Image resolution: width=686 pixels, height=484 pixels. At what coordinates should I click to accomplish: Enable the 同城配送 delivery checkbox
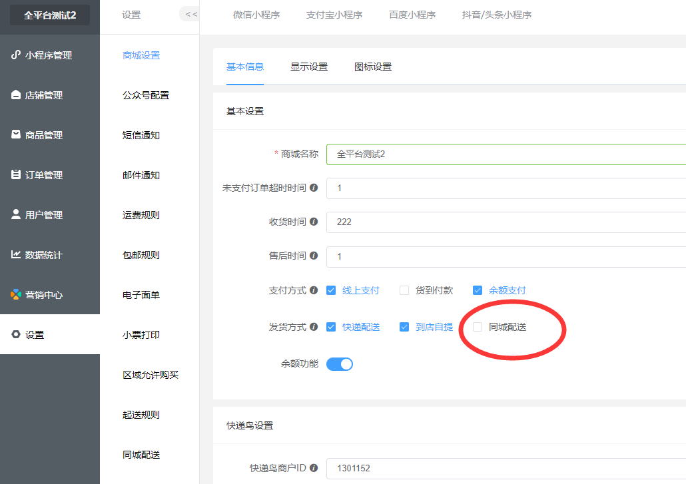[x=478, y=327]
